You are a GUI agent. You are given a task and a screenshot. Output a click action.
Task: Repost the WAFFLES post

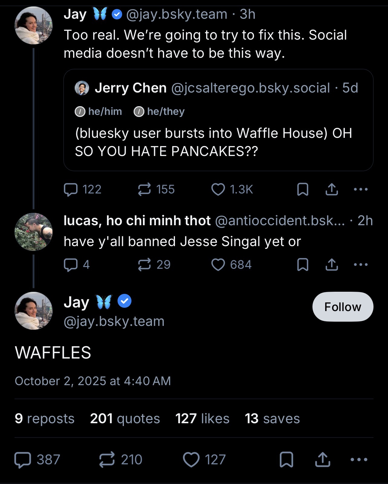point(107,460)
